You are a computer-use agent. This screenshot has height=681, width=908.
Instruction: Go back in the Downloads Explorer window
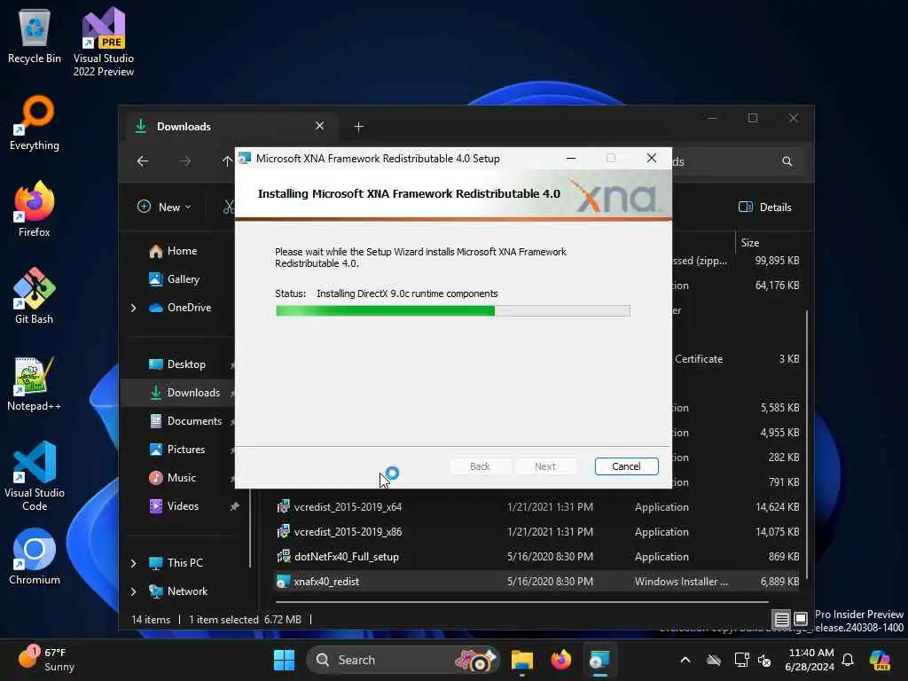pyautogui.click(x=143, y=161)
